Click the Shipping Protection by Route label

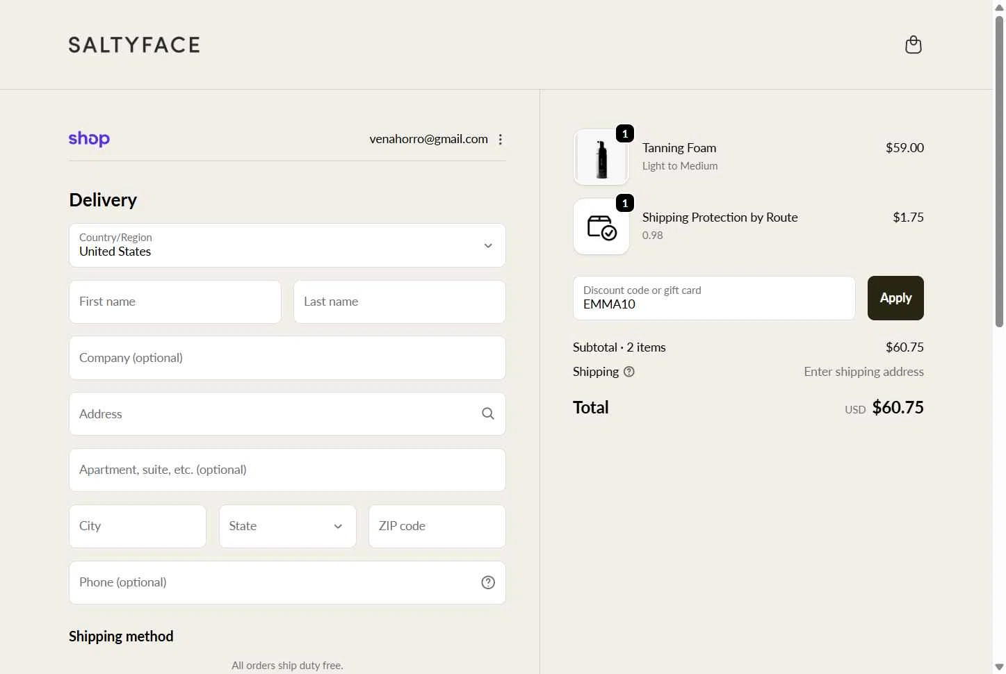[720, 217]
